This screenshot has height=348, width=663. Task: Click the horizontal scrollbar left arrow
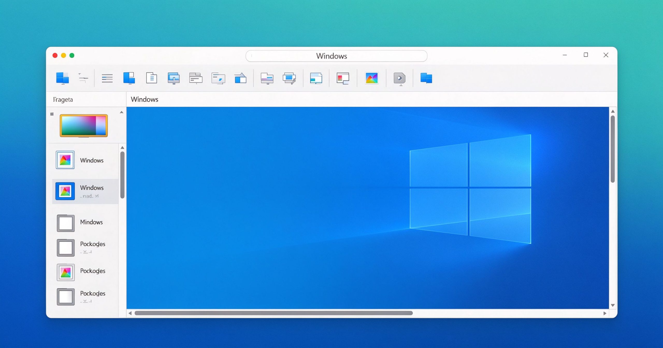pyautogui.click(x=130, y=313)
